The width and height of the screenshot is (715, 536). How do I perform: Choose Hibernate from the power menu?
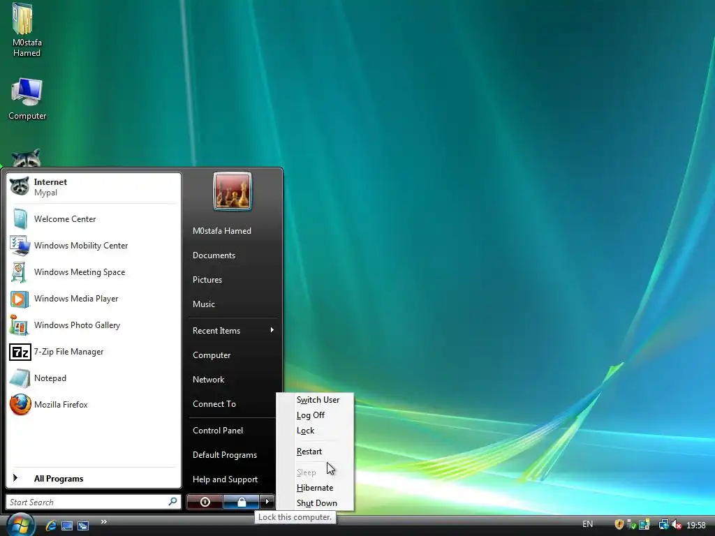(315, 488)
